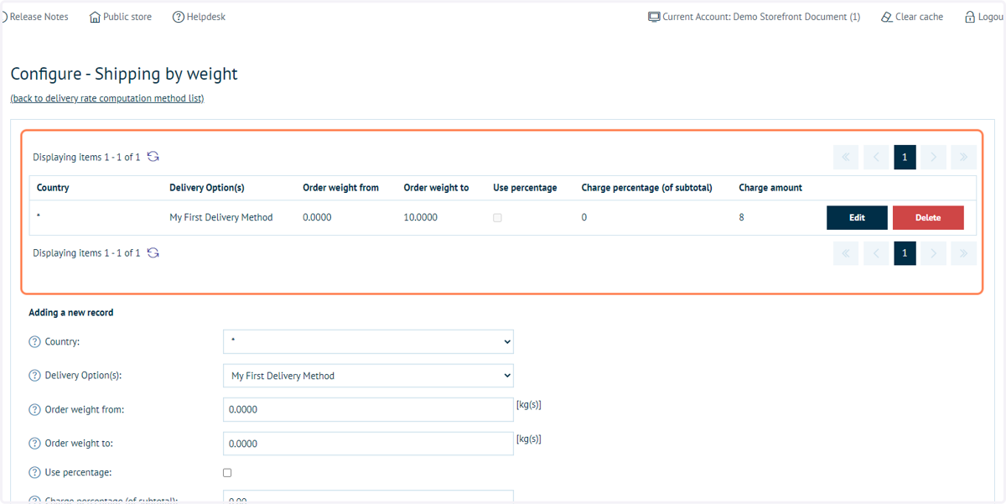1006x504 pixels.
Task: Go to previous page in top pager
Action: coord(875,157)
